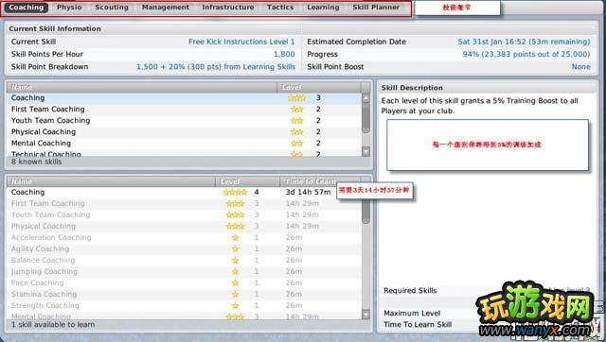Open the Infrastructure tab
Image resolution: width=606 pixels, height=342 pixels.
click(228, 8)
